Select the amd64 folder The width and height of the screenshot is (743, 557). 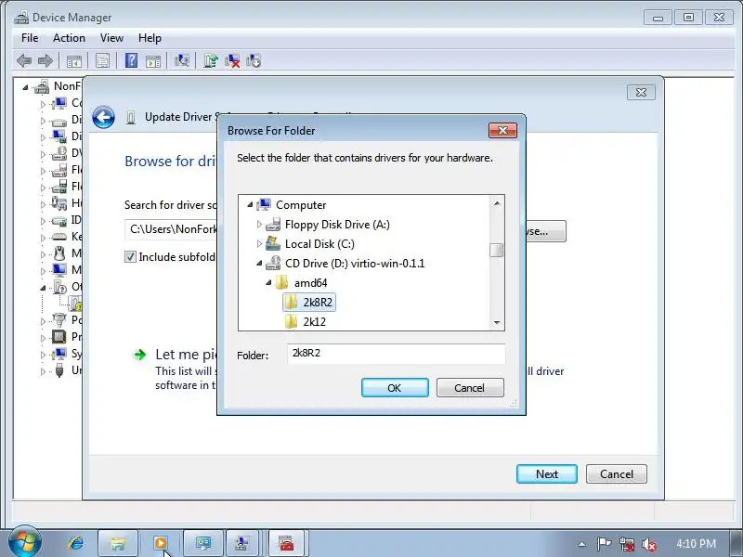[311, 283]
